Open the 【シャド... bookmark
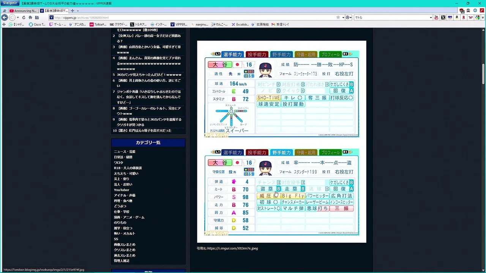Image resolution: width=486 pixels, height=273 pixels. 16,24
